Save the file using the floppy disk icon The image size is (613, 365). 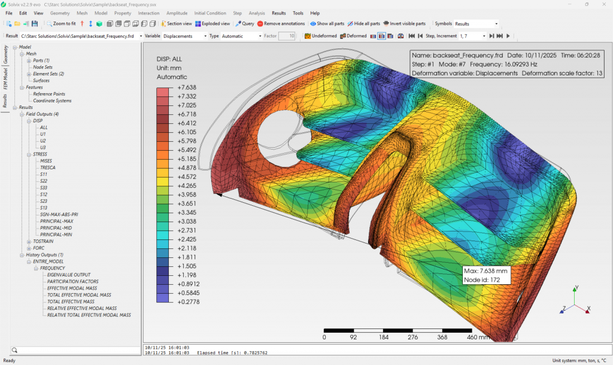(35, 24)
